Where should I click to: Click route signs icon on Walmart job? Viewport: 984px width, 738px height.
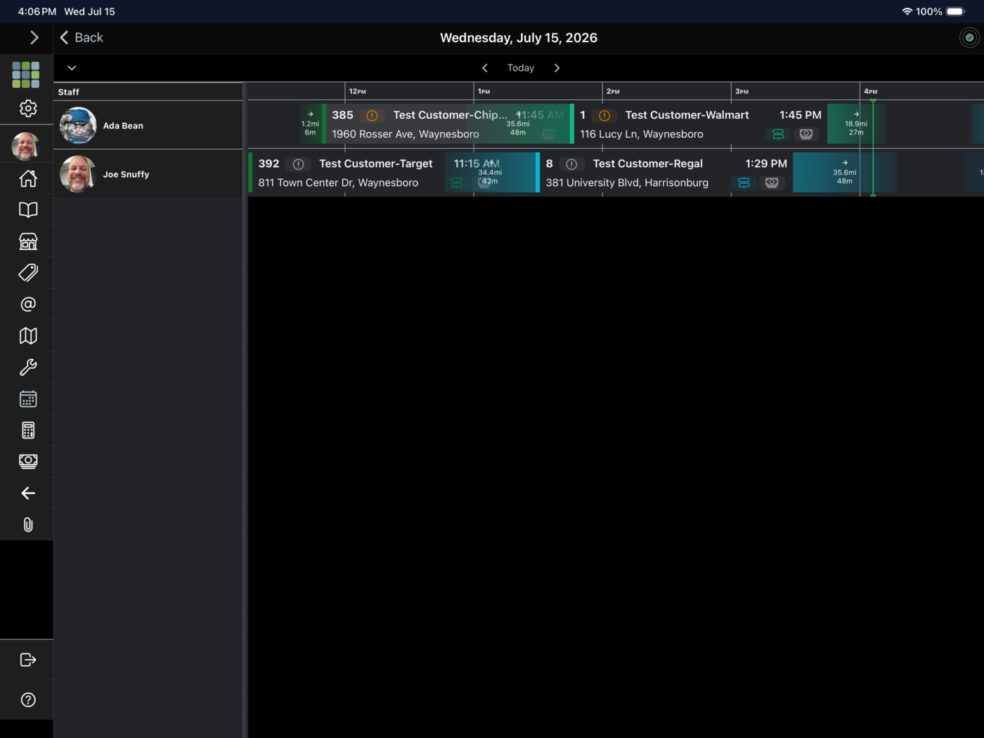[x=778, y=134]
